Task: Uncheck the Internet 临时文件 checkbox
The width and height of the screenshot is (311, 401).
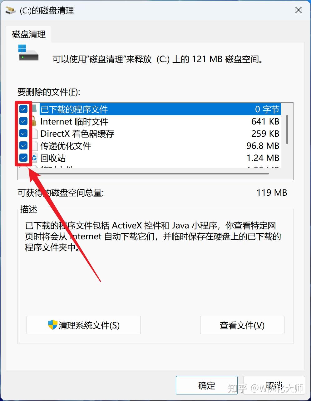Action: pyautogui.click(x=23, y=121)
